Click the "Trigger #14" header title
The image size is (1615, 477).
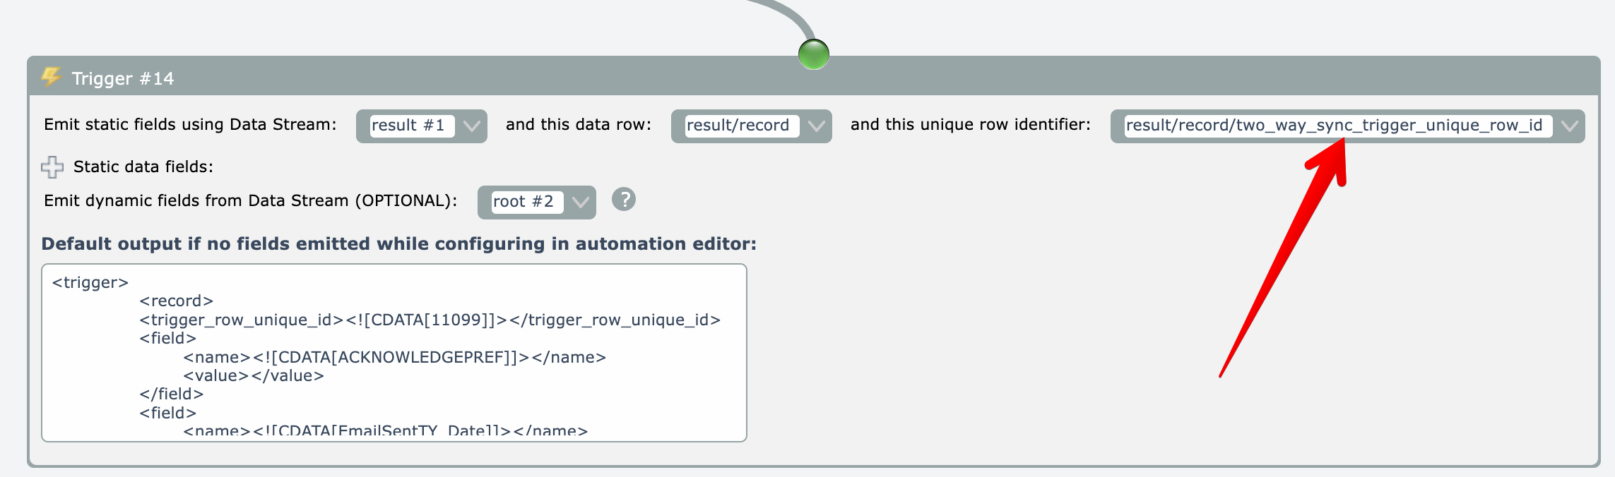coord(123,78)
